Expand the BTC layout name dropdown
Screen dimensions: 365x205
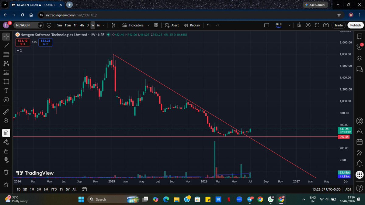(289, 25)
